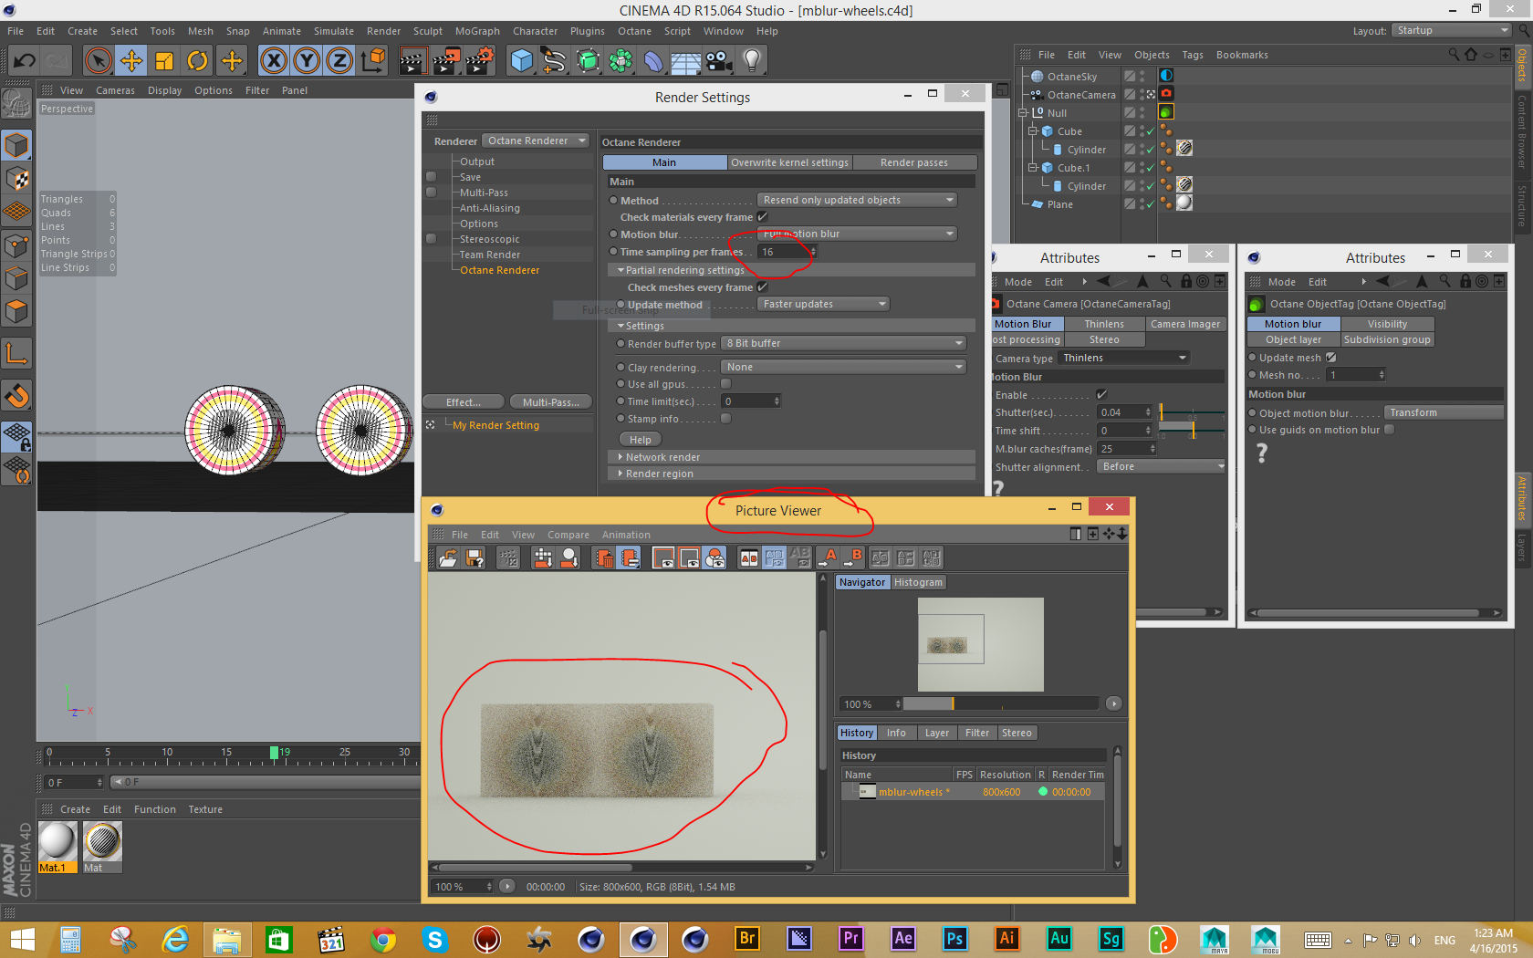Click the Render View clapperboard icon
This screenshot has width=1533, height=958.
412,61
